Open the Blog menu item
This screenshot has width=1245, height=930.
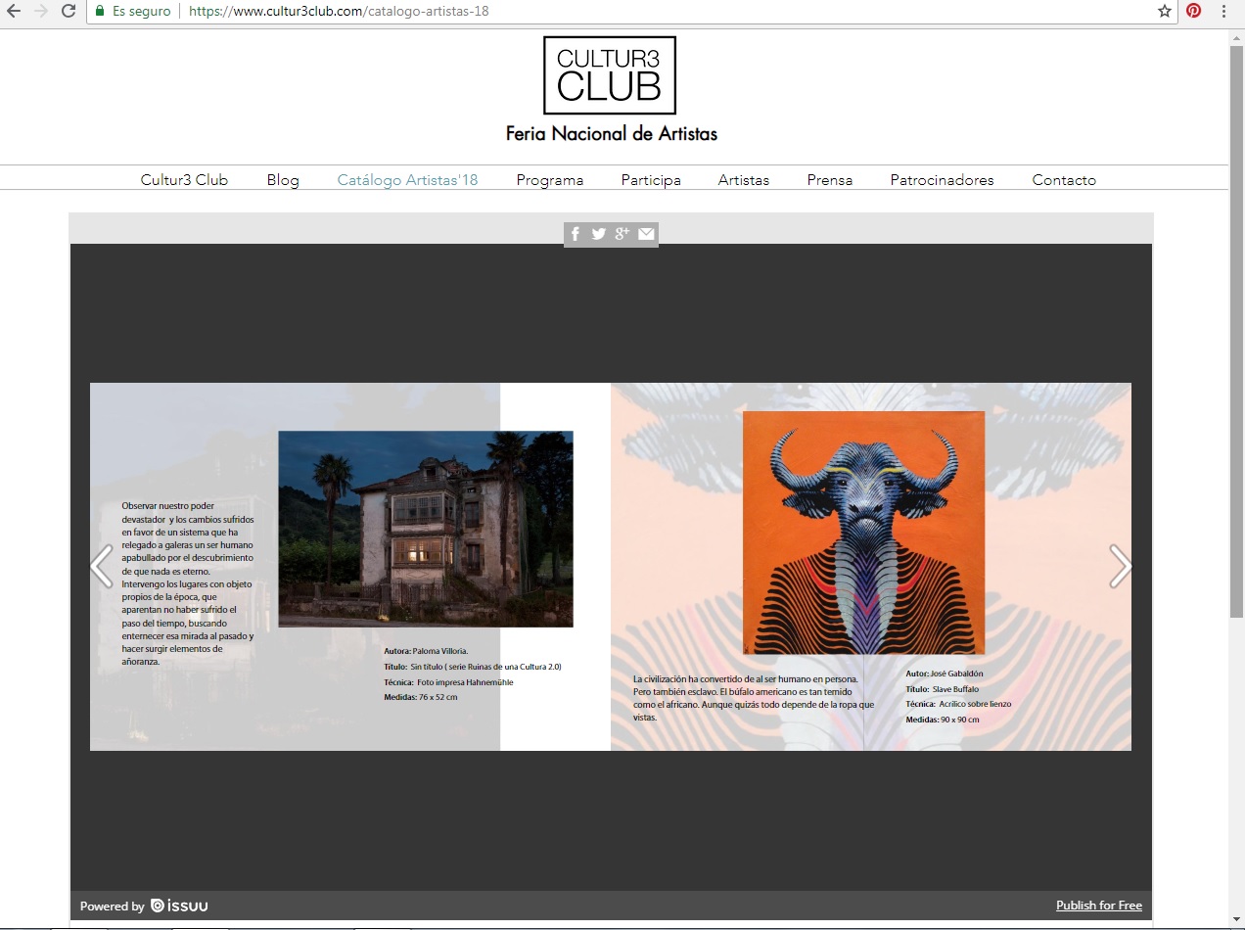tap(282, 180)
